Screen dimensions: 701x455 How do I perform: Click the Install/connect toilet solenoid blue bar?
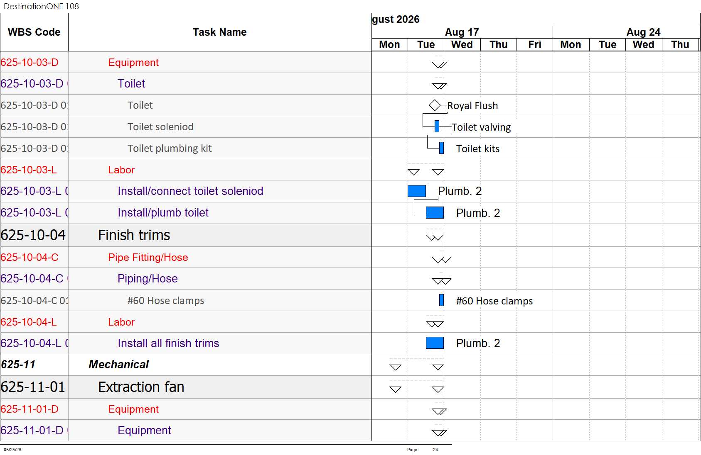[x=417, y=191]
